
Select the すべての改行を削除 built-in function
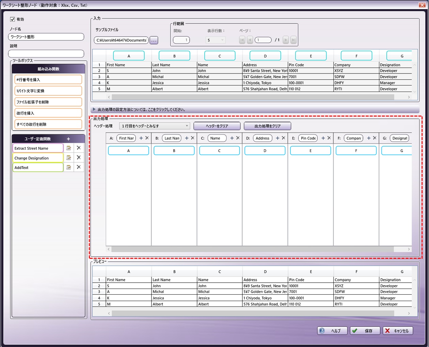(x=48, y=124)
